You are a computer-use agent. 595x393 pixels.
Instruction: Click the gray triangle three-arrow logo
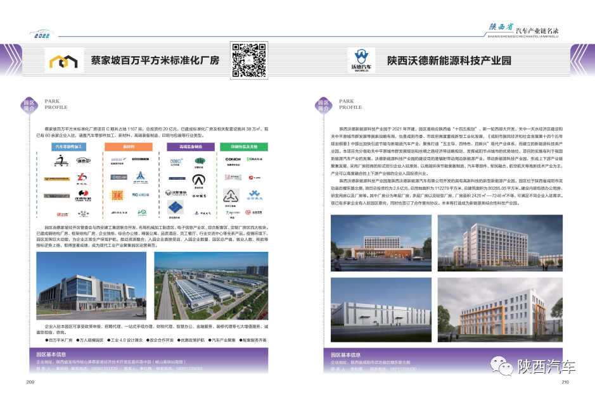[x=231, y=196]
